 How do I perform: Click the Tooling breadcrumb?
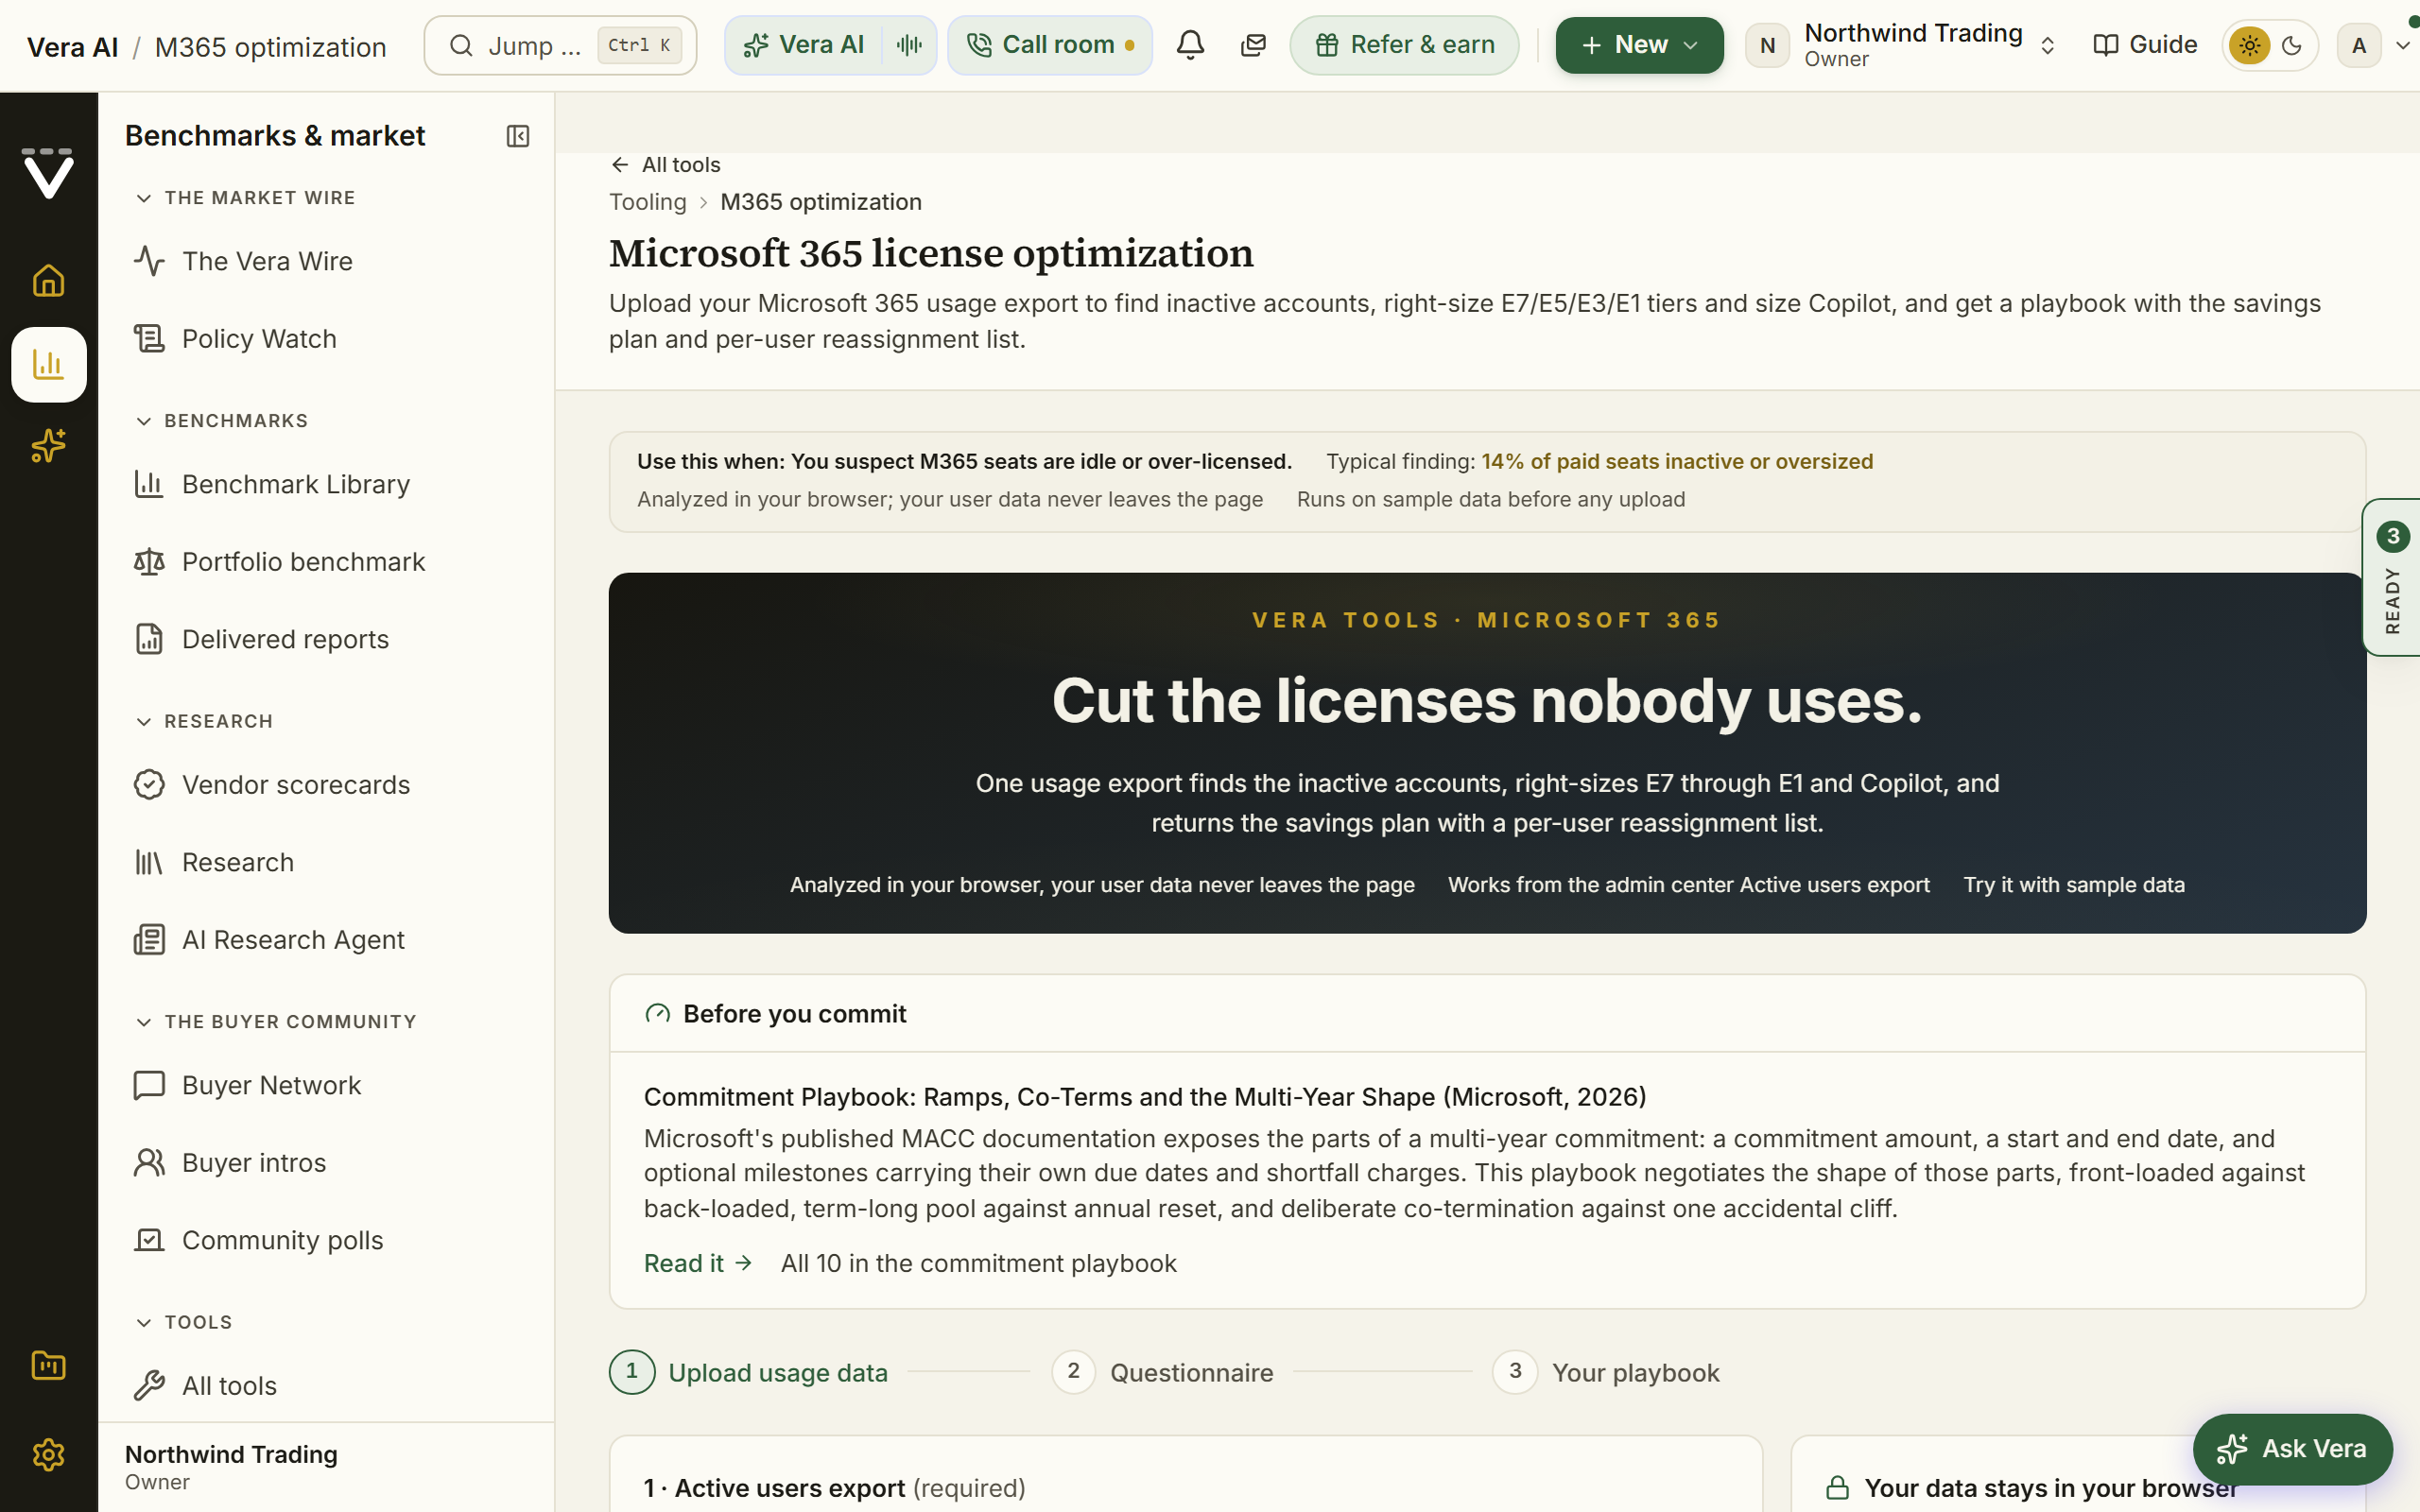click(x=647, y=202)
